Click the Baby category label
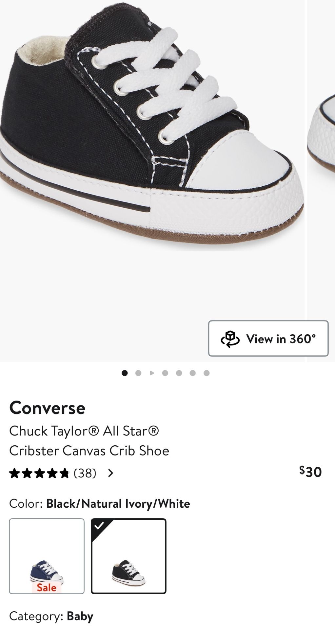This screenshot has width=335, height=631. [x=80, y=616]
